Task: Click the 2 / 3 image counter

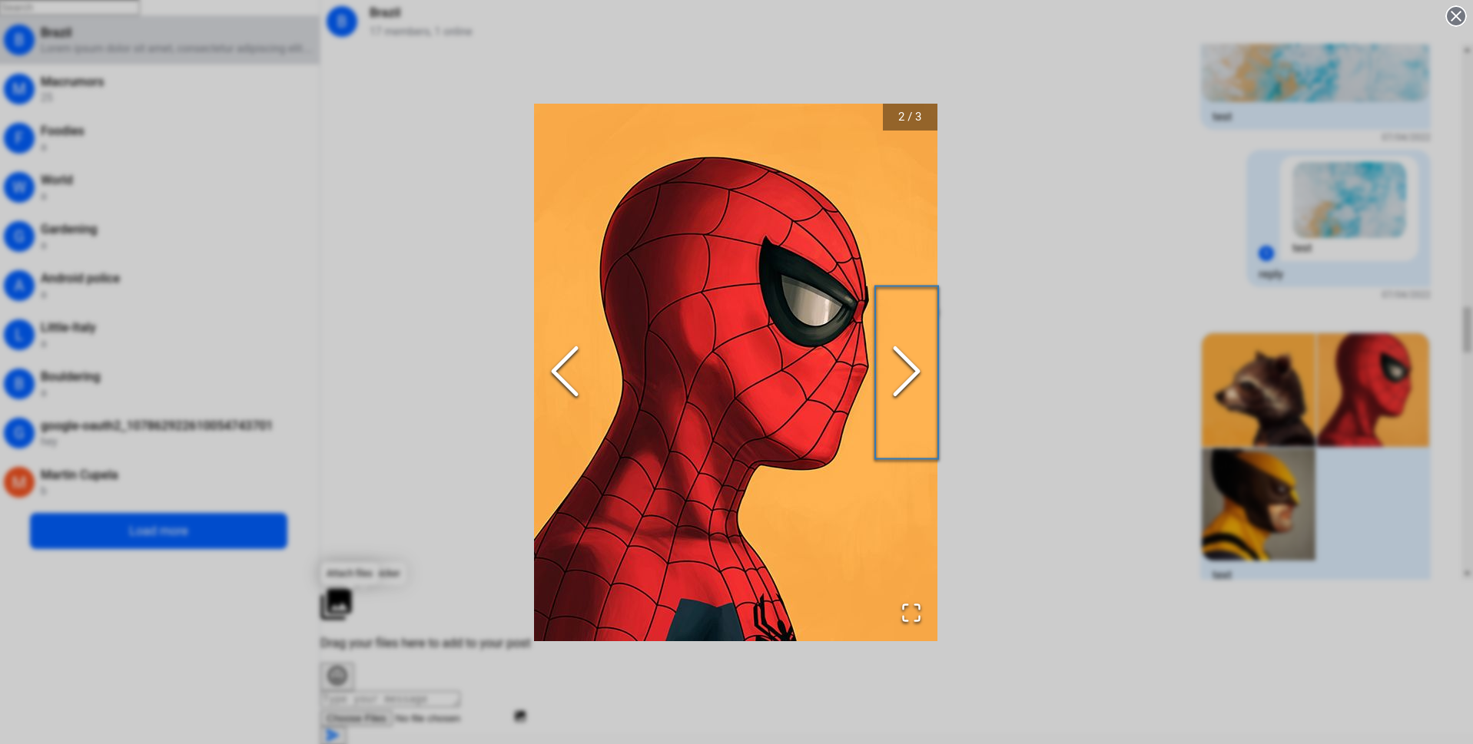Action: (910, 117)
